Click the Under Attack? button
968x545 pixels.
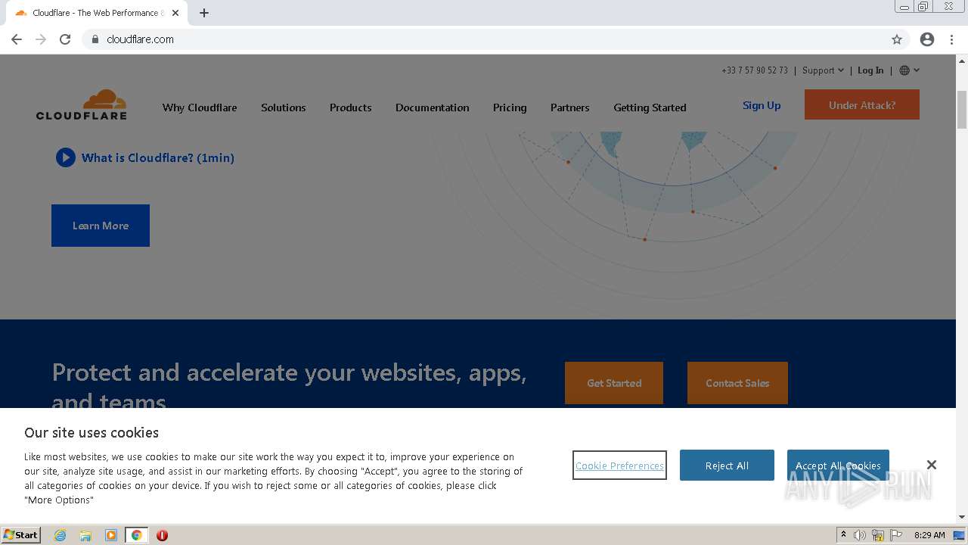pos(862,104)
